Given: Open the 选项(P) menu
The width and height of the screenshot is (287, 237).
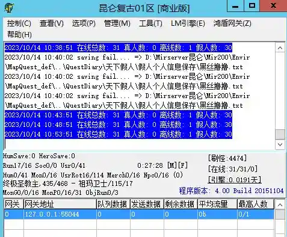Looking at the screenshot, I should 84,23.
